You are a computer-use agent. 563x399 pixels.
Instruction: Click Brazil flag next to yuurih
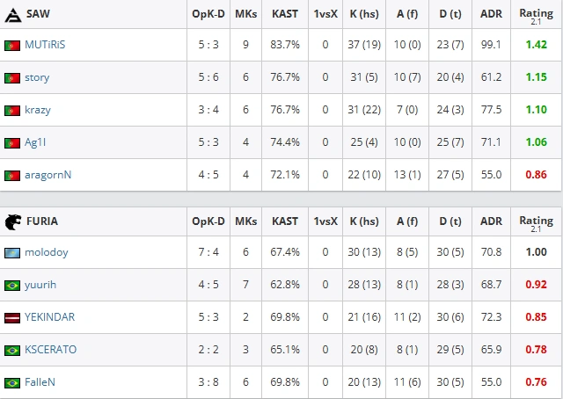12,286
